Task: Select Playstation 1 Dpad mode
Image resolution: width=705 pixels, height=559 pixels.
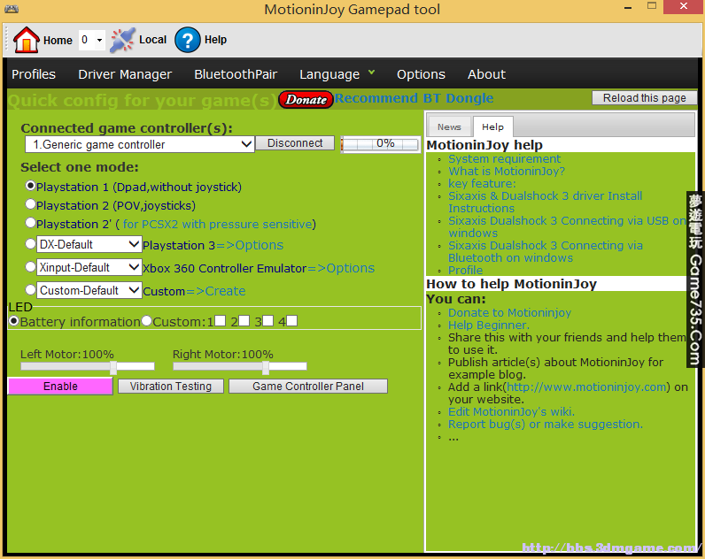Action: pyautogui.click(x=31, y=187)
